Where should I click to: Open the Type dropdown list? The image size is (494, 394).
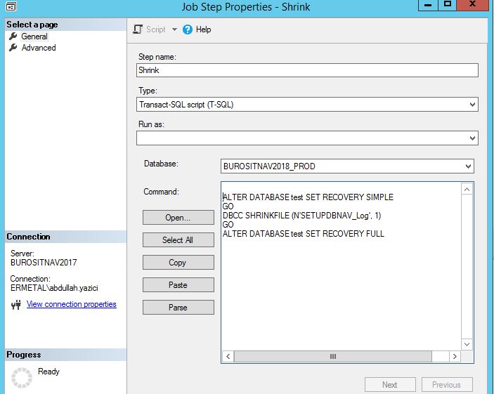pyautogui.click(x=472, y=105)
